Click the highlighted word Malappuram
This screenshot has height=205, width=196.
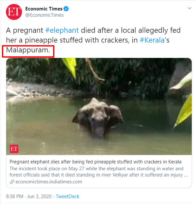click(x=28, y=50)
